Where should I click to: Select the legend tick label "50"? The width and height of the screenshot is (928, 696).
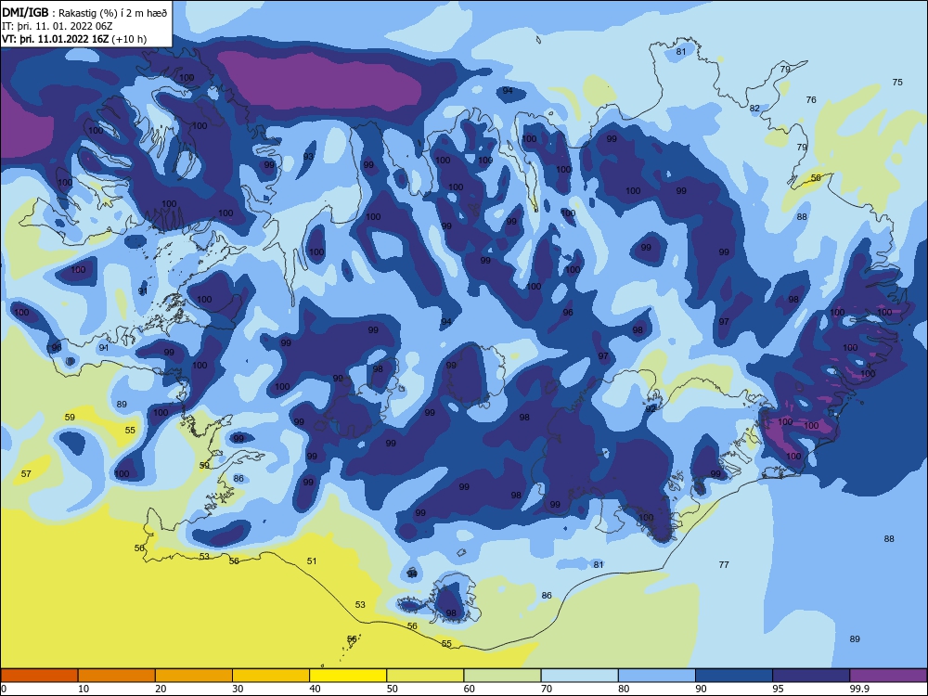392,689
